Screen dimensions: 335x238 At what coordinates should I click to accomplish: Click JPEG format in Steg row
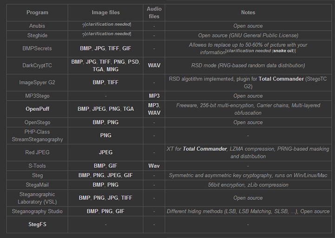click(x=114, y=175)
